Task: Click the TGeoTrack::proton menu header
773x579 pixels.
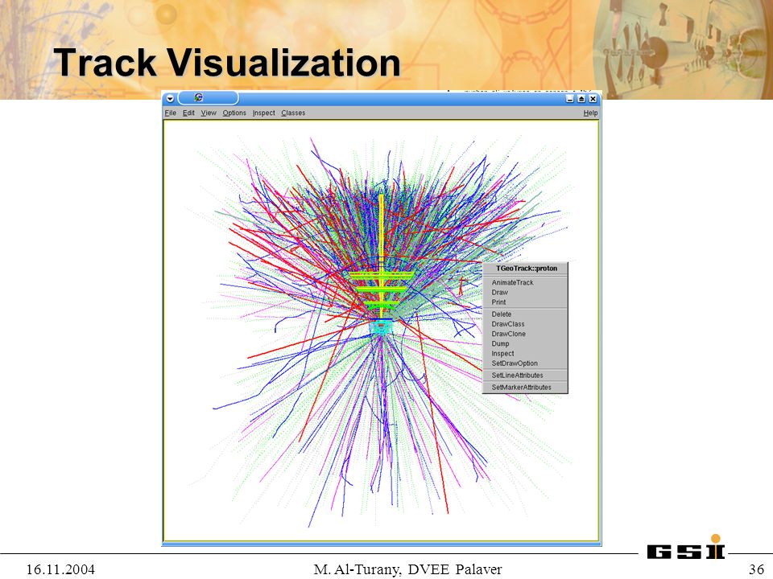Action: click(526, 269)
